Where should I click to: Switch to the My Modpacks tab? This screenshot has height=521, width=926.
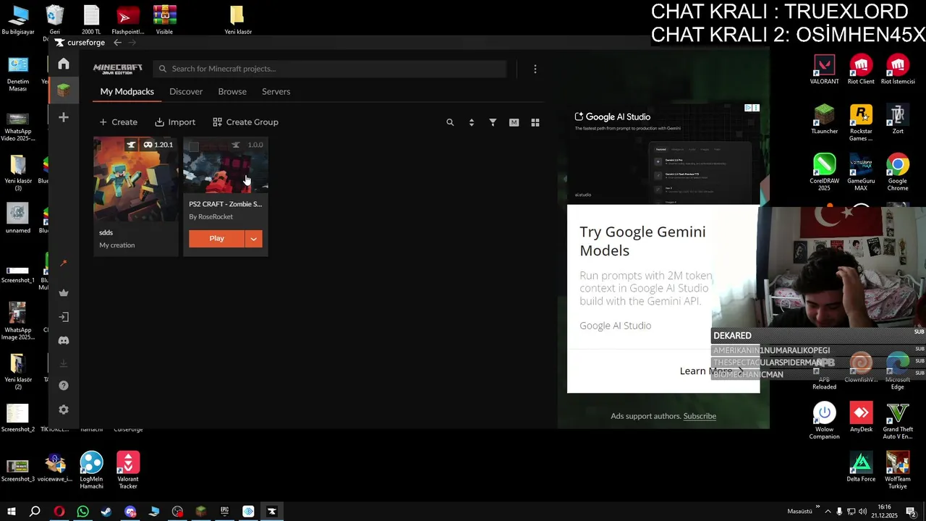pyautogui.click(x=127, y=91)
